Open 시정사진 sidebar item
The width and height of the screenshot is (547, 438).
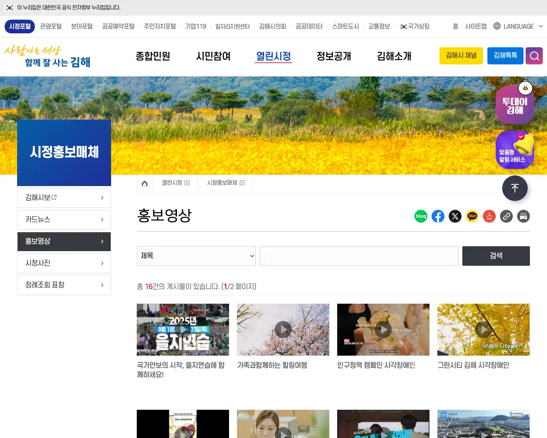click(x=64, y=263)
